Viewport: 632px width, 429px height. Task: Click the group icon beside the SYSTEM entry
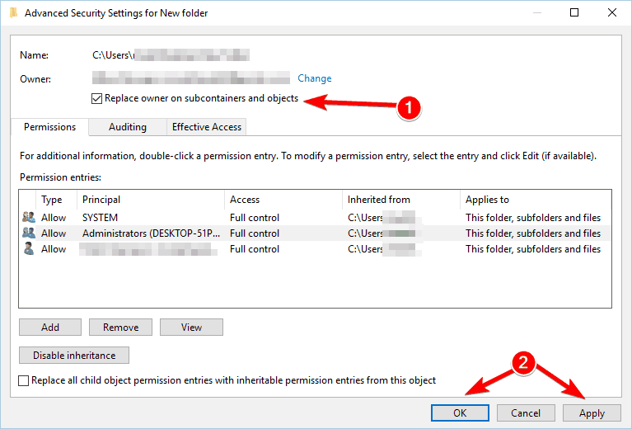29,218
